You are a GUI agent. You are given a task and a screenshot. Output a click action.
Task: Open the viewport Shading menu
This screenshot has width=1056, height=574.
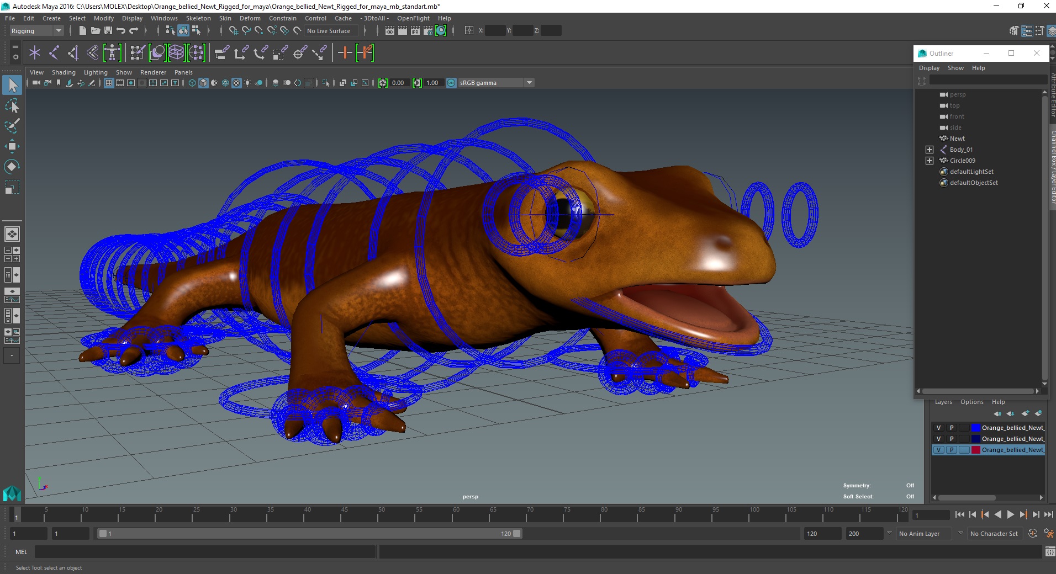point(64,72)
